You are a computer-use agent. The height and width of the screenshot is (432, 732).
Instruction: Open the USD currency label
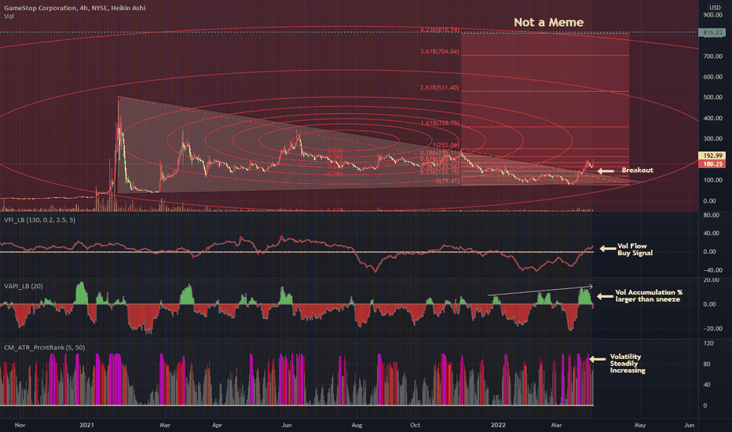click(715, 8)
